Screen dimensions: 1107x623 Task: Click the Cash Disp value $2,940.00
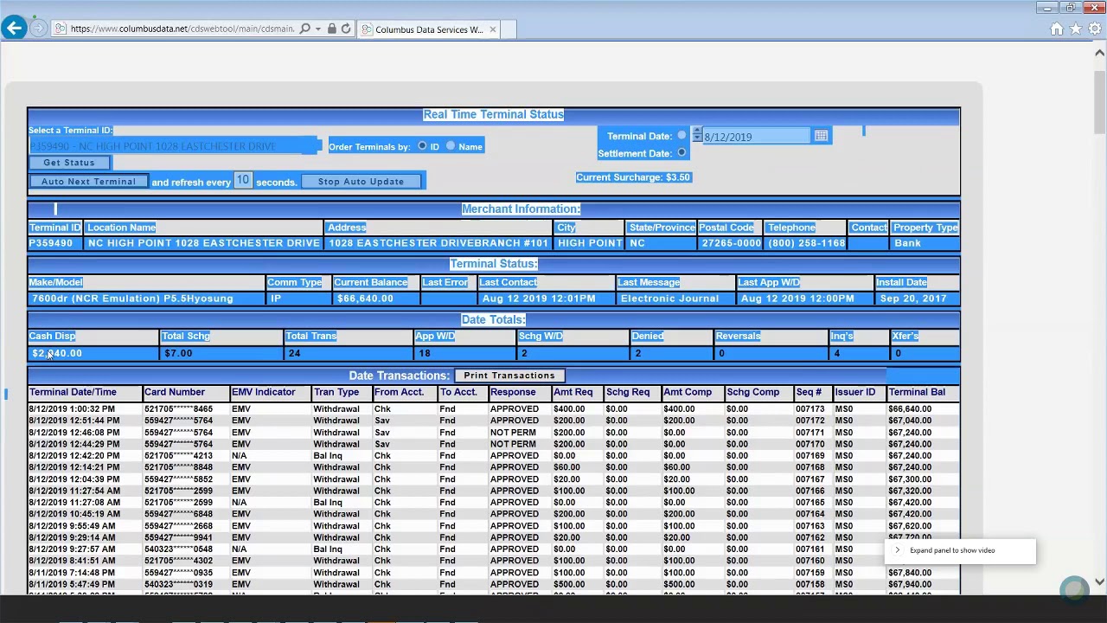click(x=57, y=353)
